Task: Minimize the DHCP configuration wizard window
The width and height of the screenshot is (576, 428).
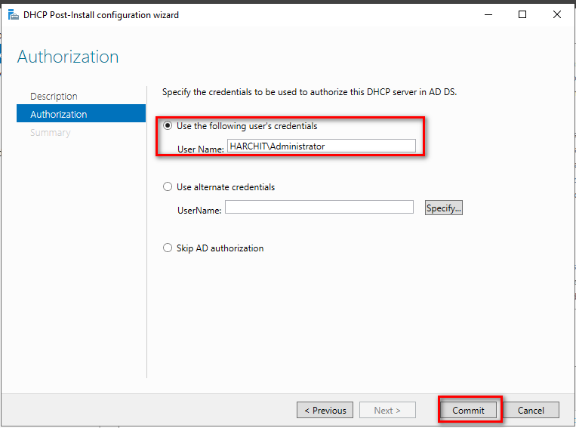Action: click(x=488, y=14)
